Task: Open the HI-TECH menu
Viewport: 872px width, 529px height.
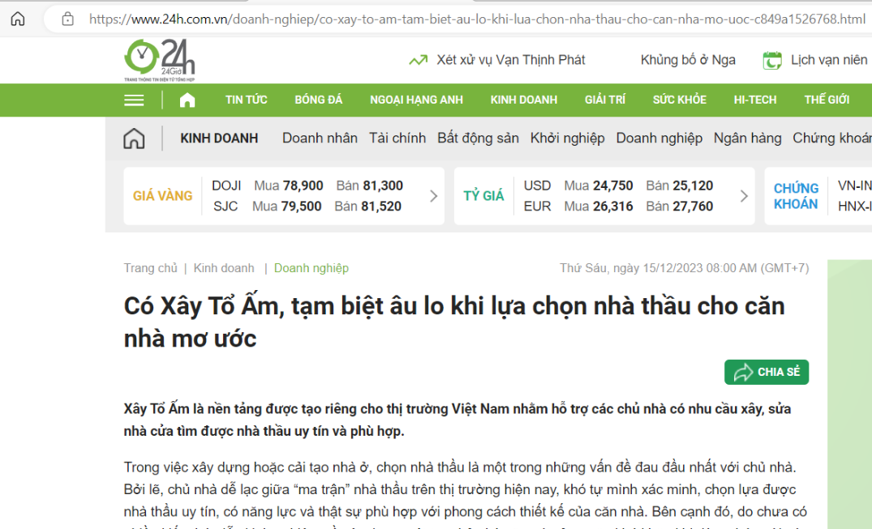Action: pos(755,100)
